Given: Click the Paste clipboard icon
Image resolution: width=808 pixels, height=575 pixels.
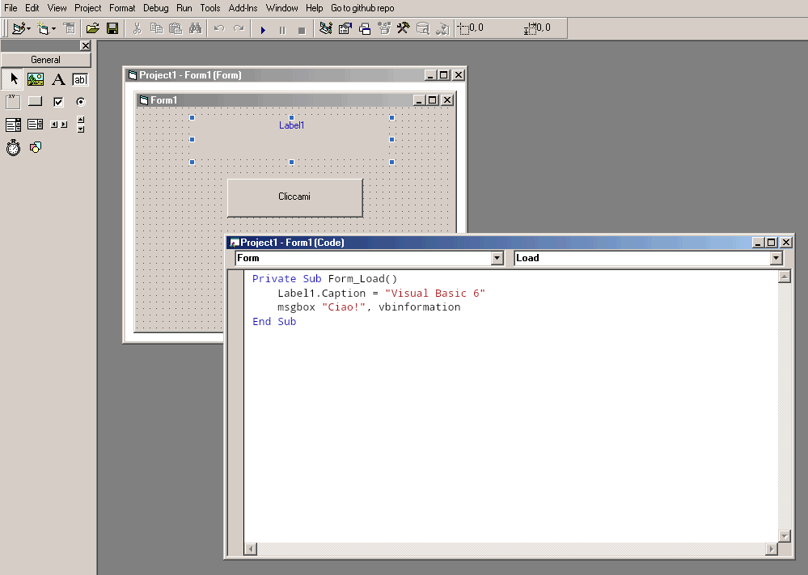Looking at the screenshot, I should (x=176, y=28).
